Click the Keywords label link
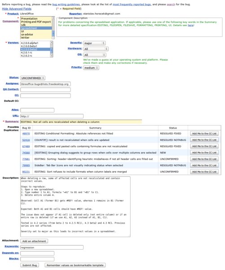This screenshot has height=270, width=225. tap(12, 247)
